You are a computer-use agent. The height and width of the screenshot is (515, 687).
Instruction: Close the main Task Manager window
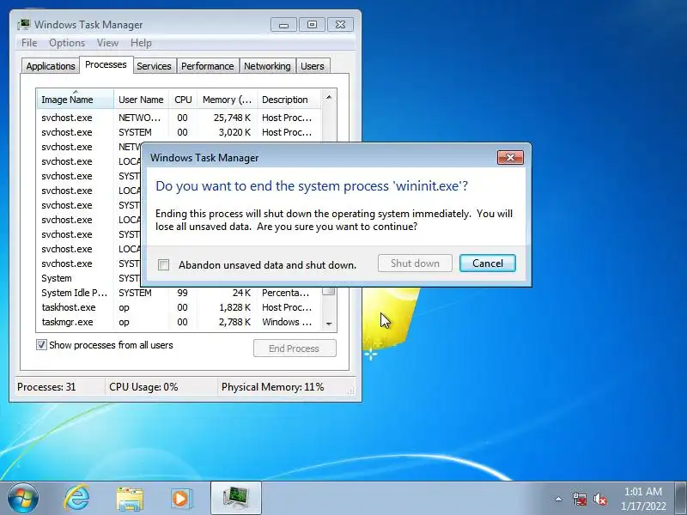340,25
